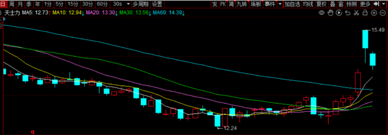Toggle the 均线 moving average button
Viewport: 388px width, 135px height.
(x=308, y=4)
